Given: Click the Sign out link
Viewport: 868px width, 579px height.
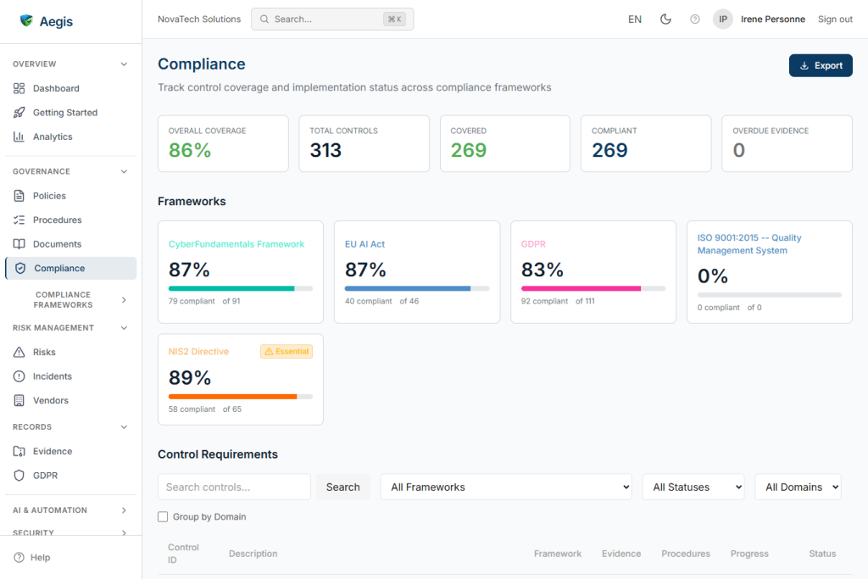Looking at the screenshot, I should coord(834,19).
